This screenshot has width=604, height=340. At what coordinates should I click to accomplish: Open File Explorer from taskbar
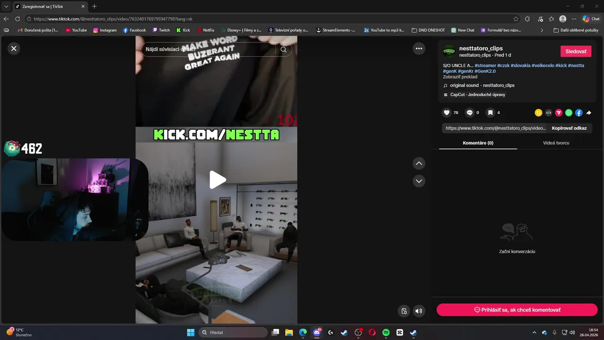(289, 332)
